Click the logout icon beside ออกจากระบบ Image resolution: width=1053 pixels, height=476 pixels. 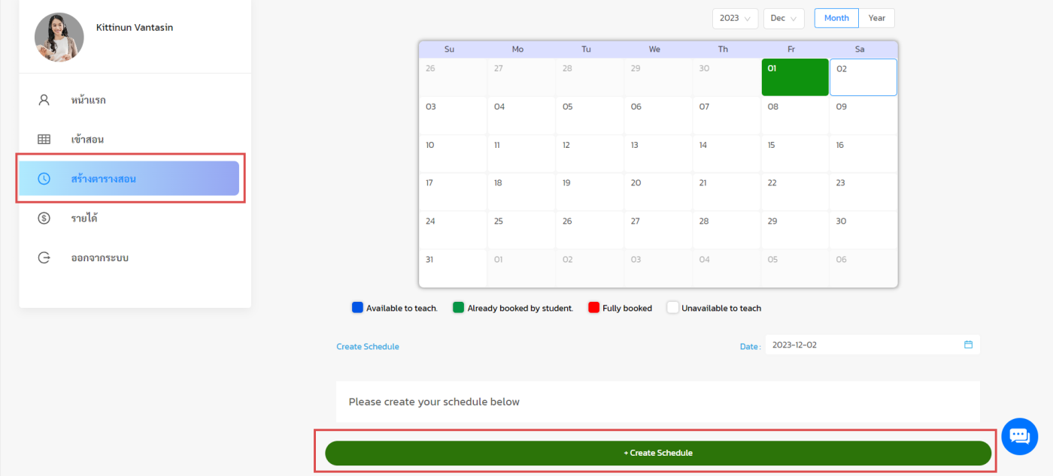(44, 258)
